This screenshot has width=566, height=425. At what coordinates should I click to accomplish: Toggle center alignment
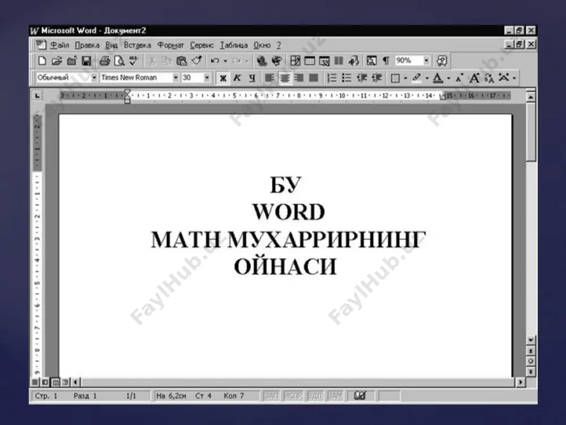(x=285, y=78)
